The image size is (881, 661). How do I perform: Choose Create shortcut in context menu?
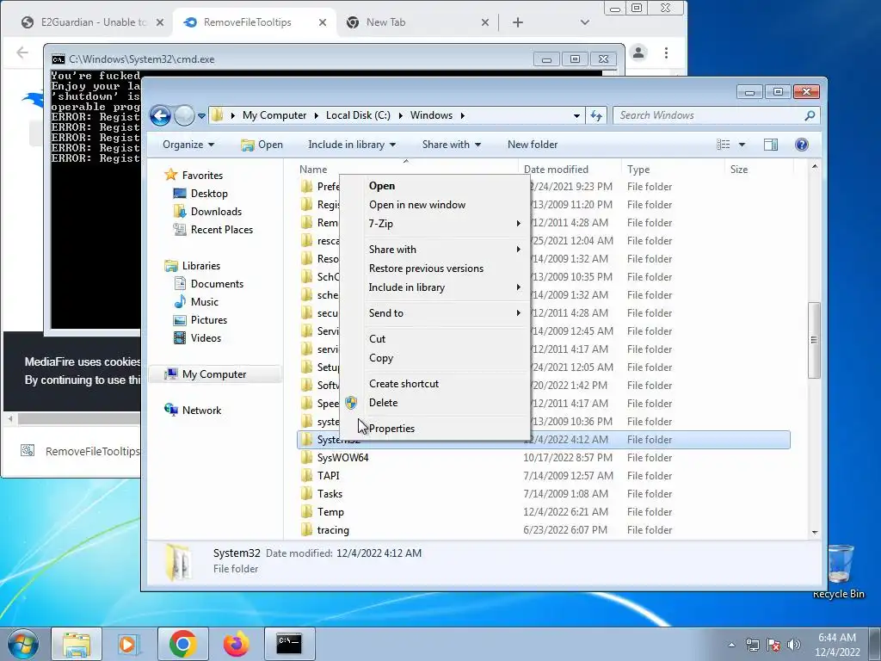434,384
